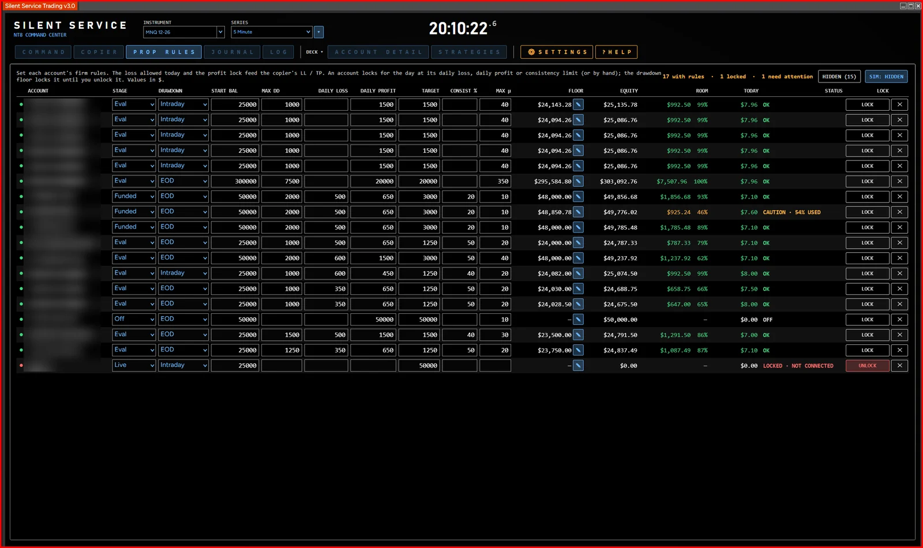
Task: Remove the row with equity $24,837.49
Action: pos(899,350)
